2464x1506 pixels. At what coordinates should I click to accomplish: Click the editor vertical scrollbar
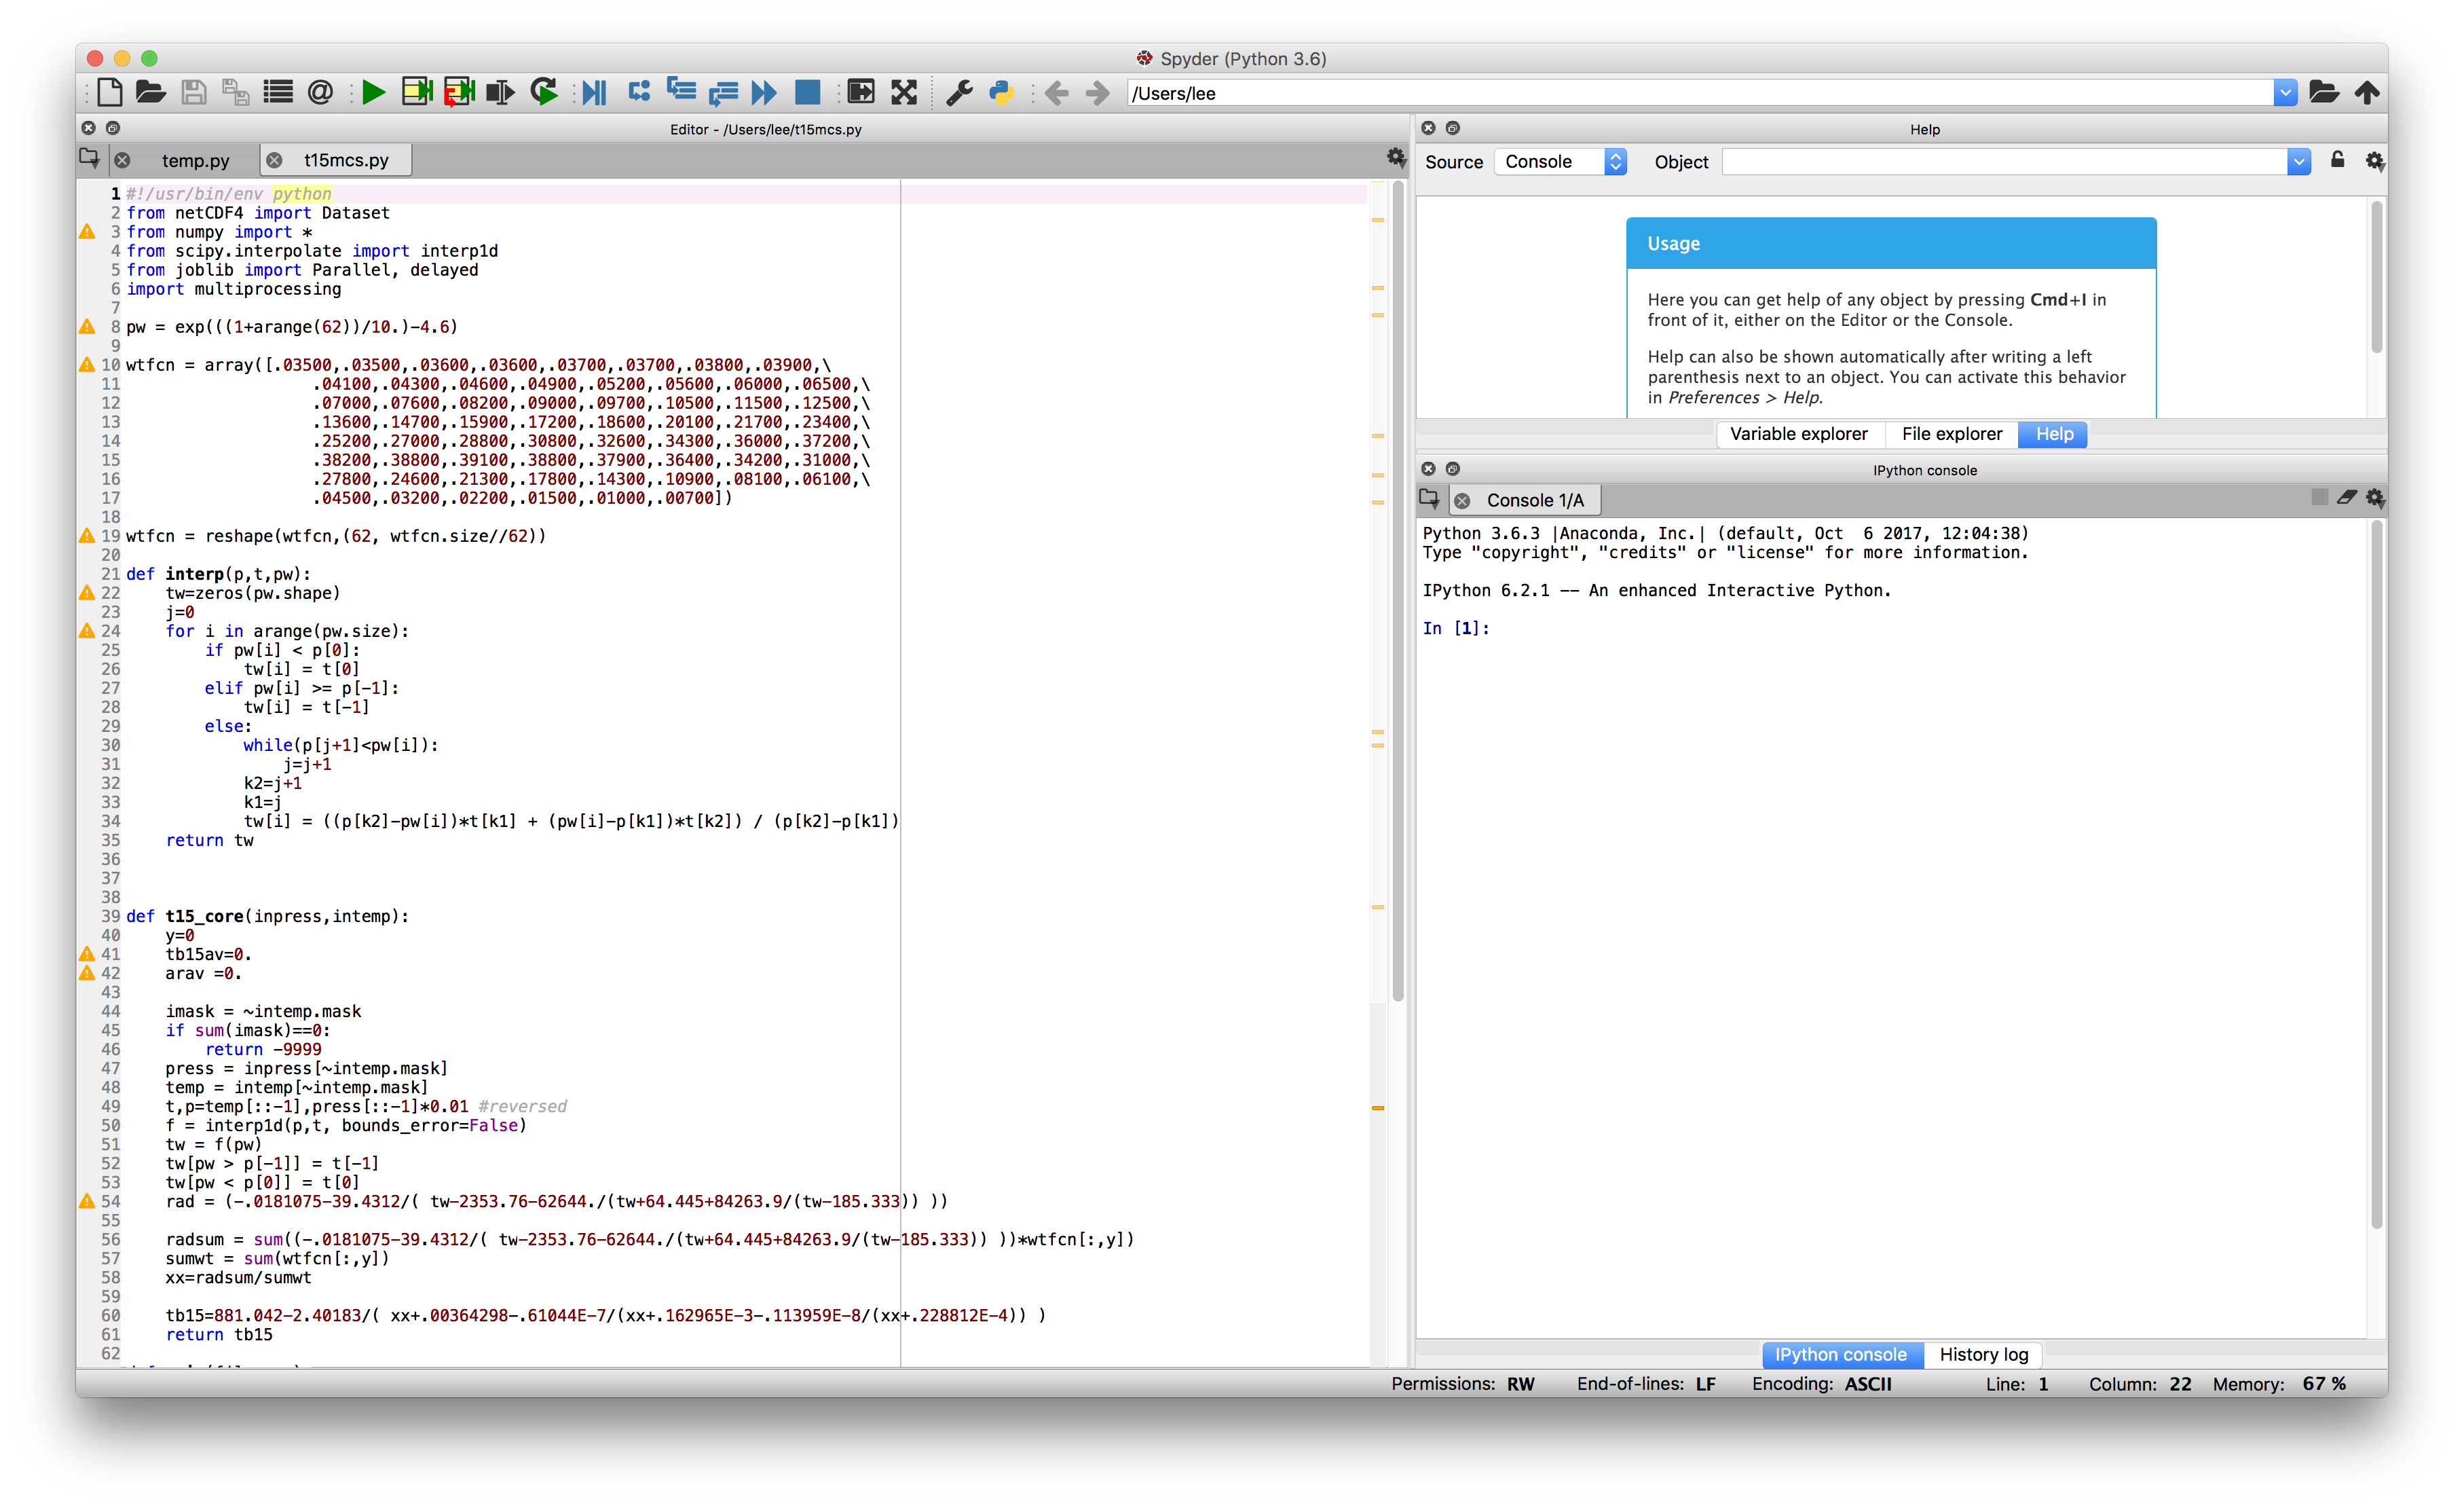point(1398,590)
